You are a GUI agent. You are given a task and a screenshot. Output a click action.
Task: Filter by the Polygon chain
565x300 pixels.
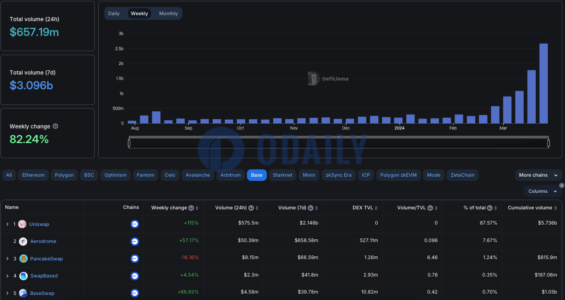pyautogui.click(x=64, y=175)
